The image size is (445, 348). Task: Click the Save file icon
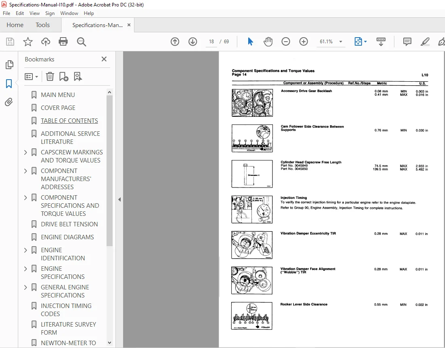pyautogui.click(x=10, y=42)
